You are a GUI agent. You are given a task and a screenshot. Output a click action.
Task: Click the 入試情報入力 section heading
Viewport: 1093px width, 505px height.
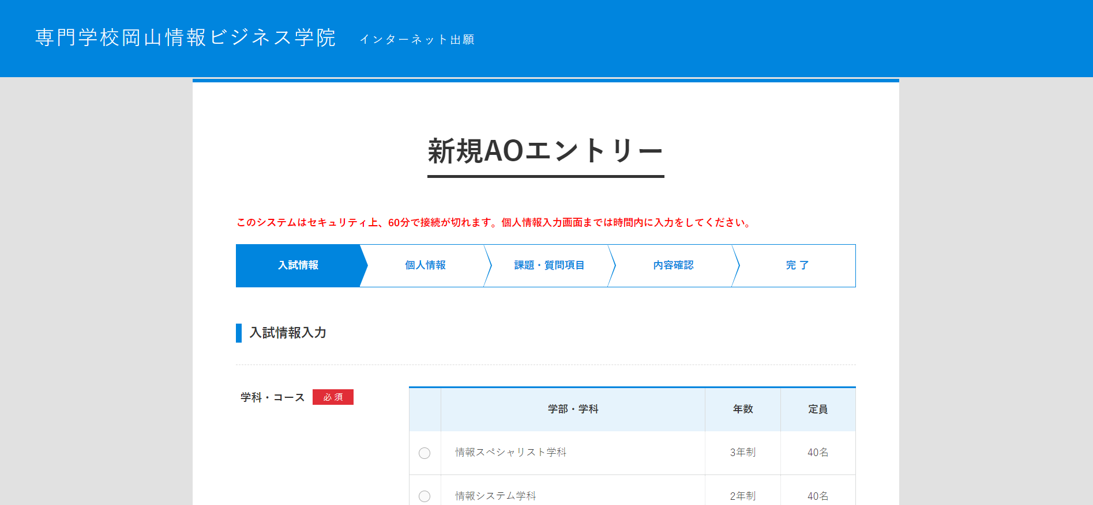288,333
